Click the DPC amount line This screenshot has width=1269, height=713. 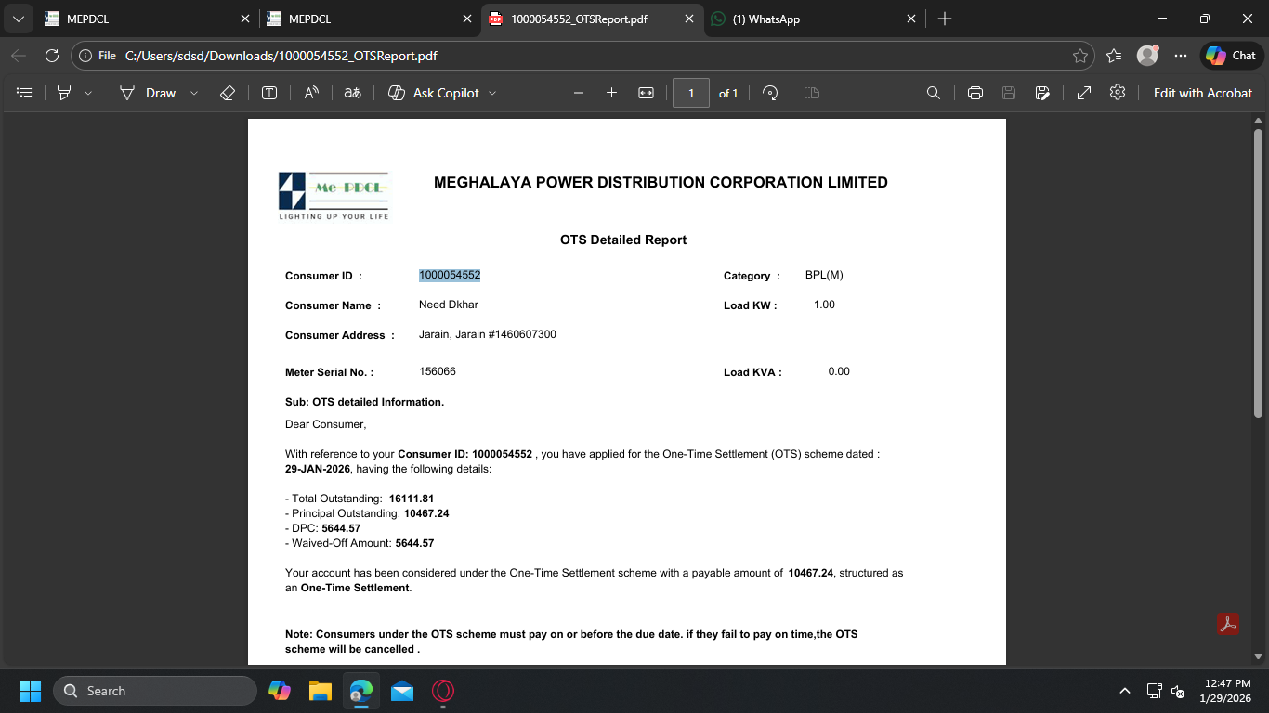pos(322,528)
